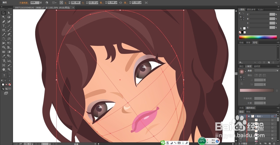Click the 高 height input field
Screen dimensions: 280x145
137,3
